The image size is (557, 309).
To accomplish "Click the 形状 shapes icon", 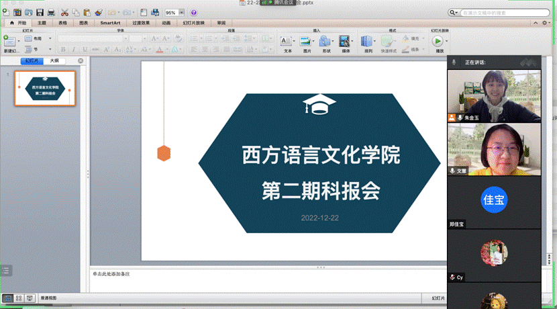I will pos(325,42).
